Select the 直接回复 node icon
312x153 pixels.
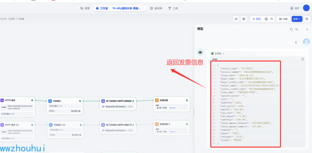(157, 100)
